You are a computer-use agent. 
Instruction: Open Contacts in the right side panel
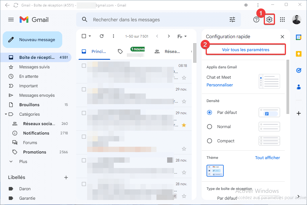(x=298, y=87)
